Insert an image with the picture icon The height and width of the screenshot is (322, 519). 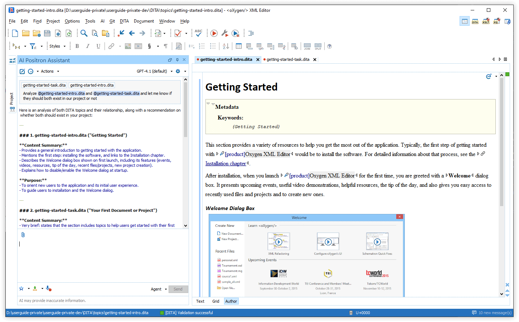click(x=128, y=46)
